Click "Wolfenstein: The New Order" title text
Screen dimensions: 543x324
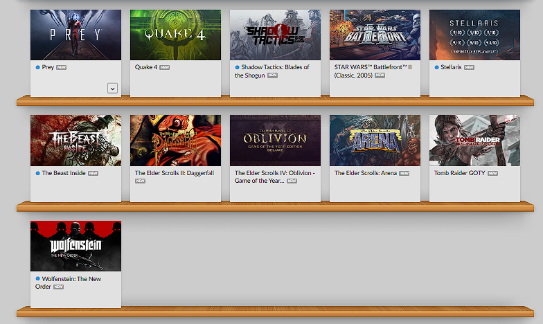pyautogui.click(x=68, y=282)
